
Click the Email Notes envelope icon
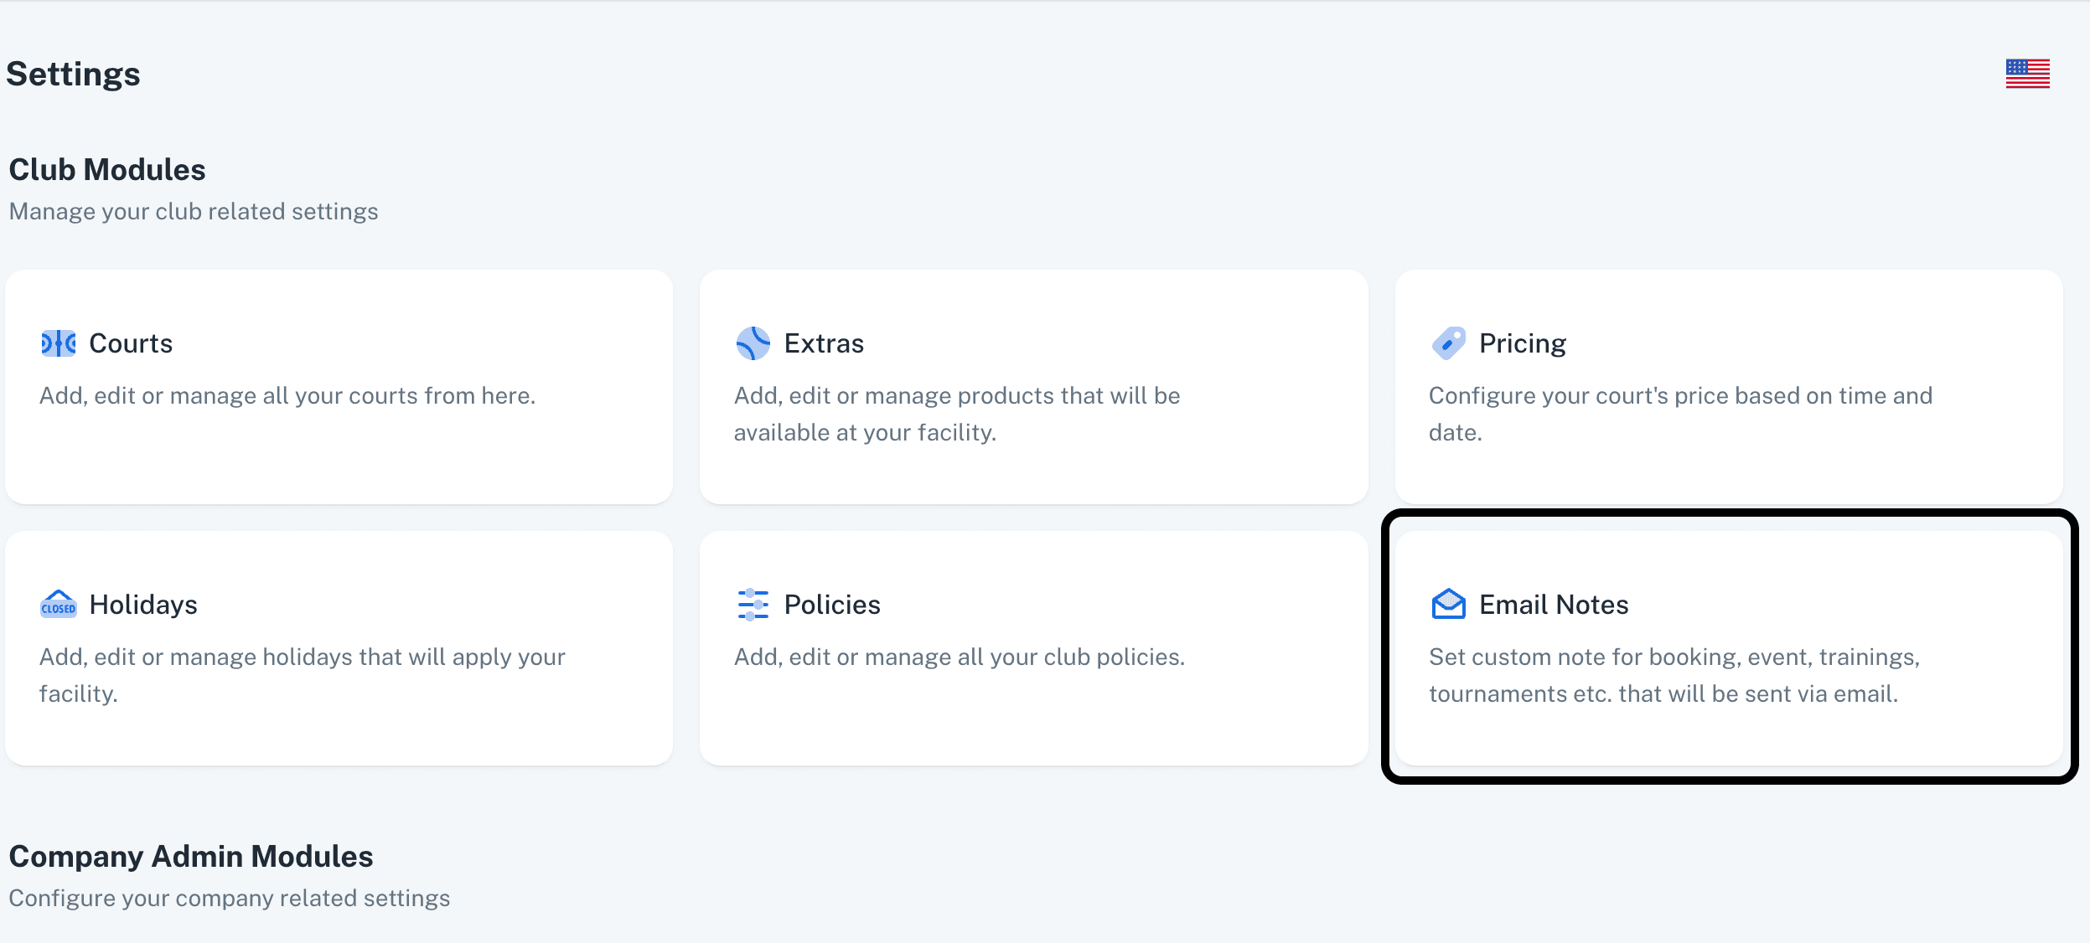click(1448, 605)
